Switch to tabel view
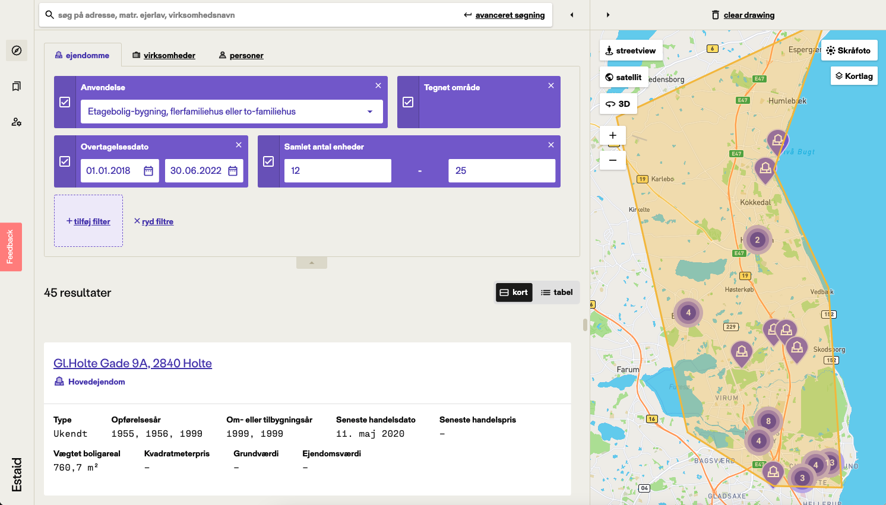Image resolution: width=886 pixels, height=505 pixels. 556,293
